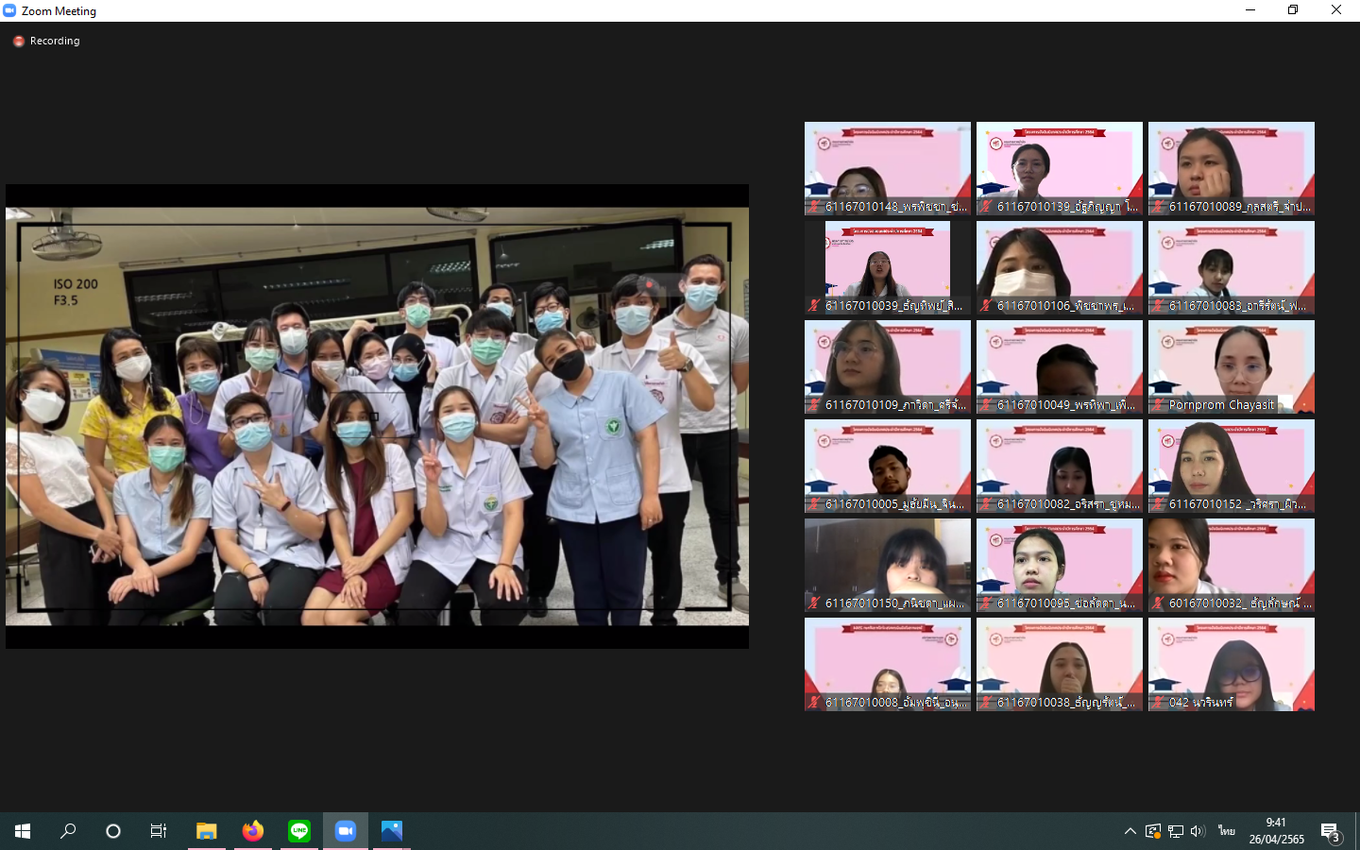Click the network status tray icon
This screenshot has width=1360, height=850.
[1176, 831]
